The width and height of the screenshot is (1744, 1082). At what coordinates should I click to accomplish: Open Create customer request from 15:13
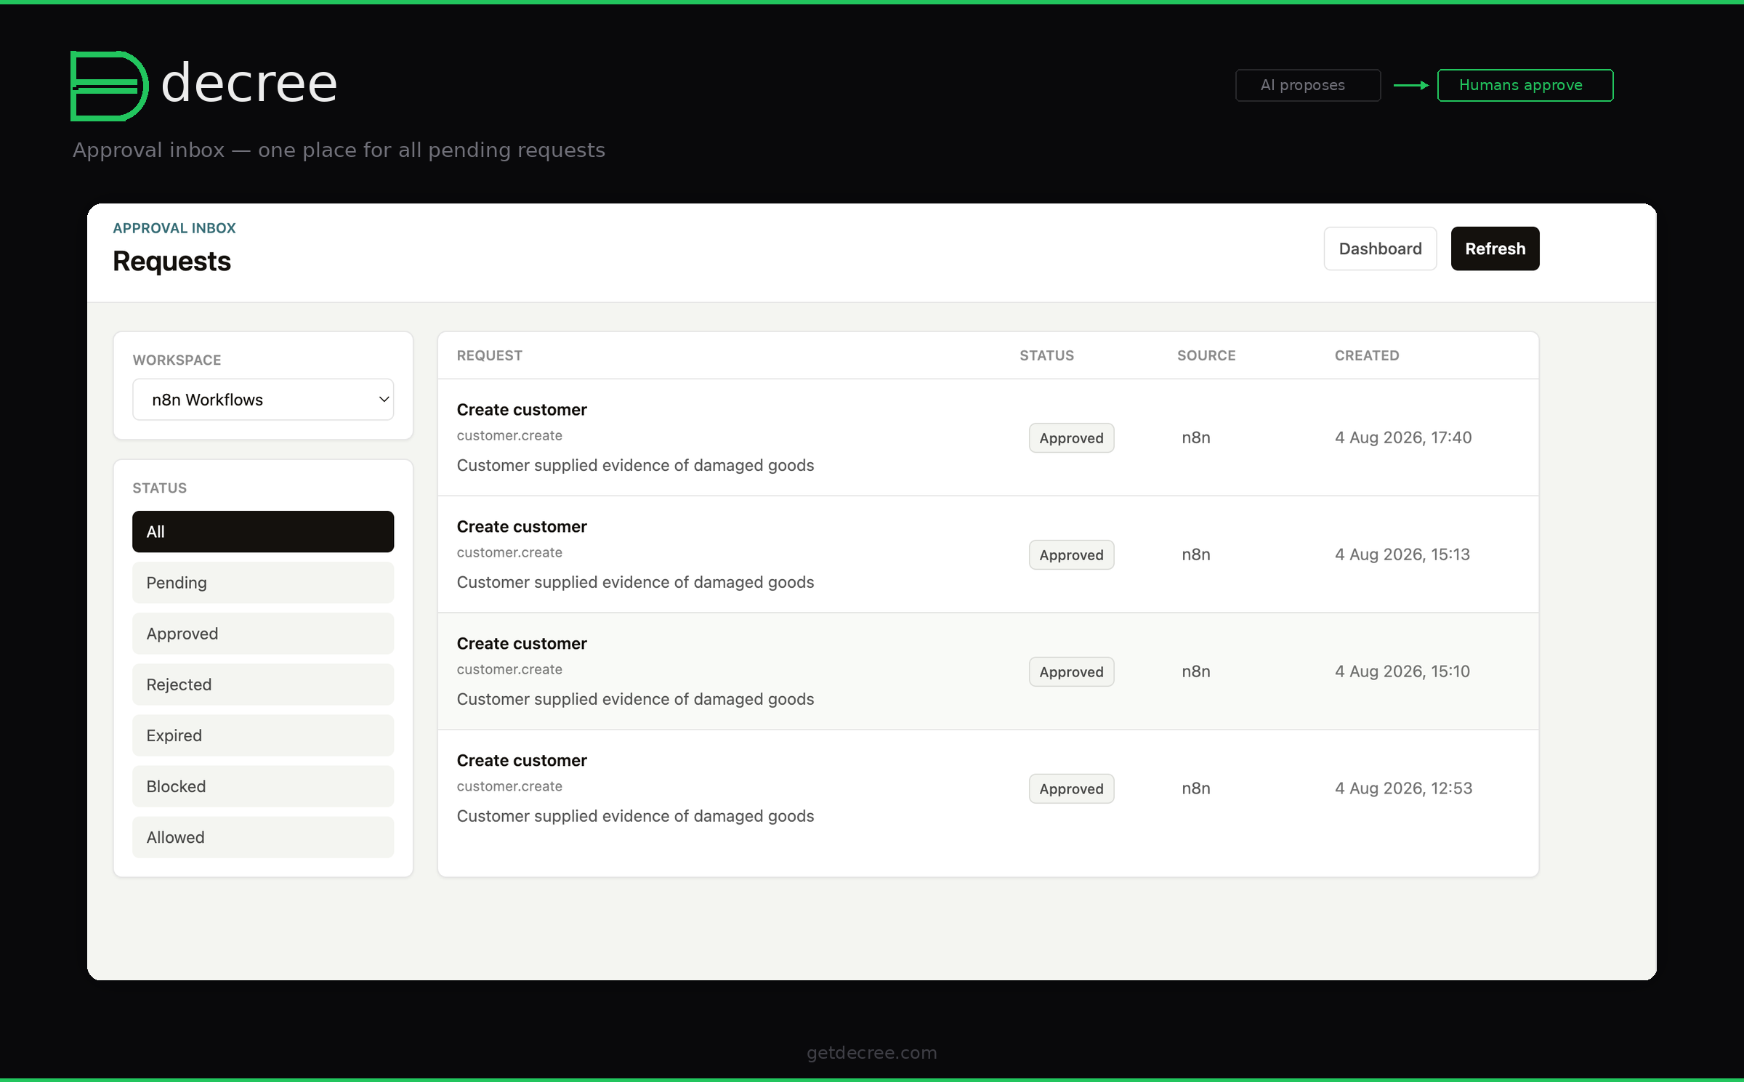[988, 554]
